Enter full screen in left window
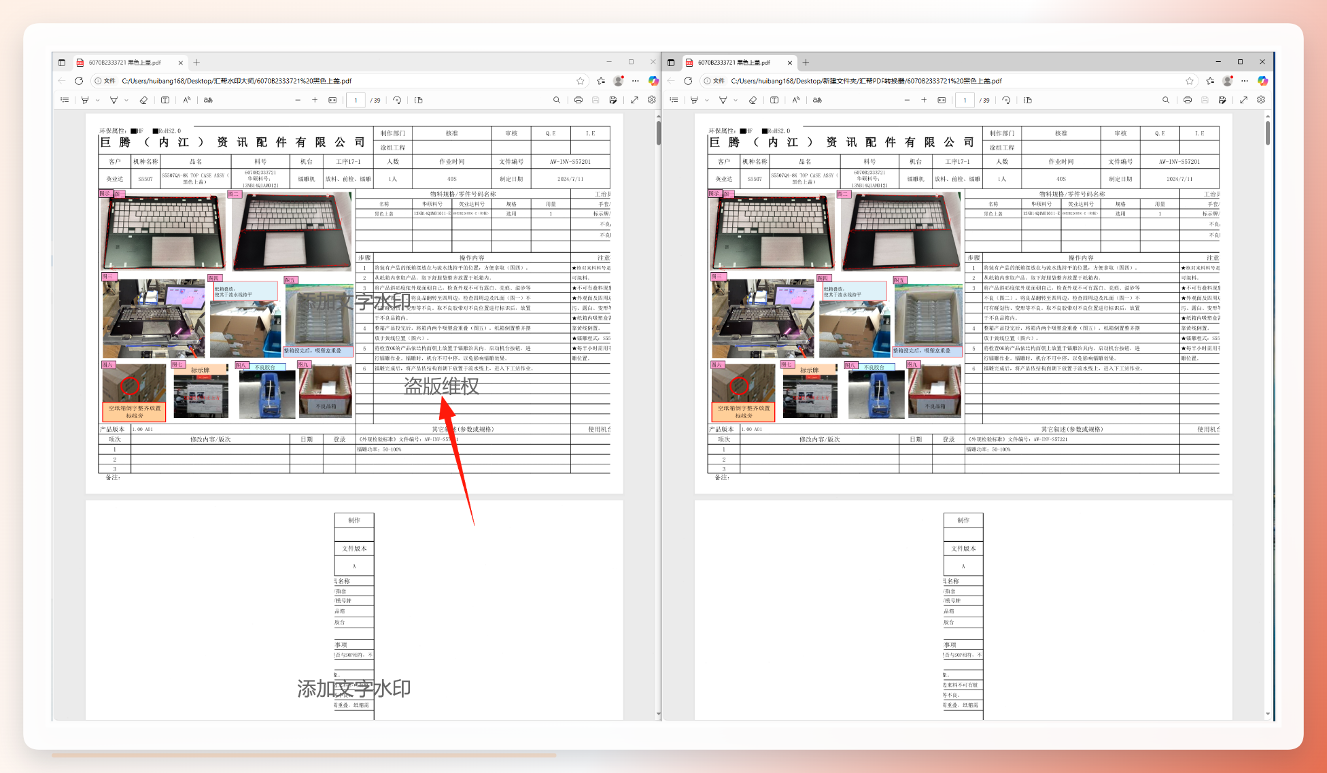Viewport: 1327px width, 773px height. click(634, 100)
